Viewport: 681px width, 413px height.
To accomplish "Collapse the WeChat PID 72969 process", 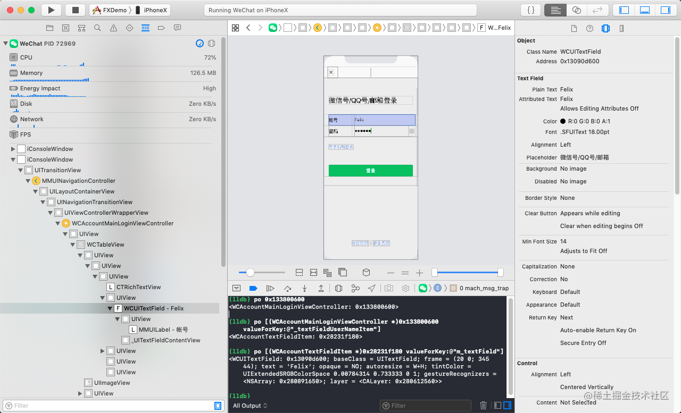I will [x=5, y=44].
